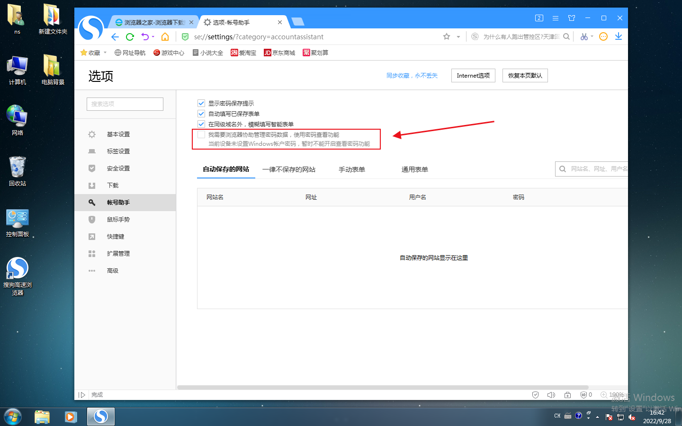Disable 自动填写已保存表单 option

coord(201,113)
